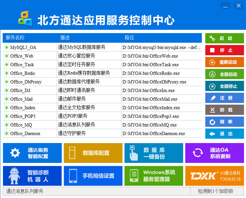Click the 重新启动 restart play icon
The image size is (246, 198).
(x=212, y=62)
